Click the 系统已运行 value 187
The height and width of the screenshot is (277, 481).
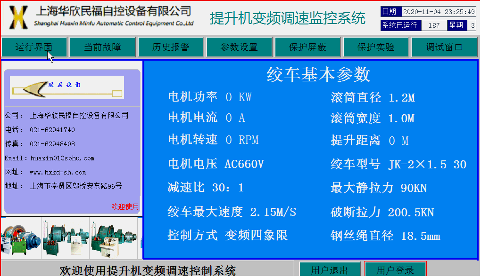[x=434, y=25]
